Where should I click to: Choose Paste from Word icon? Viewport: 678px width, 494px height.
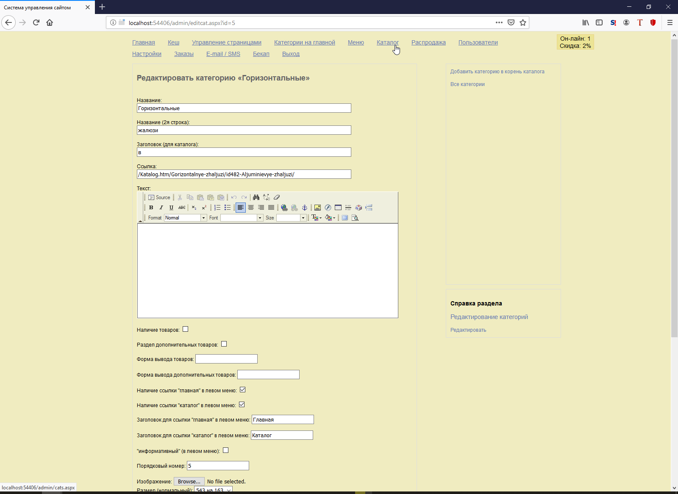(221, 197)
